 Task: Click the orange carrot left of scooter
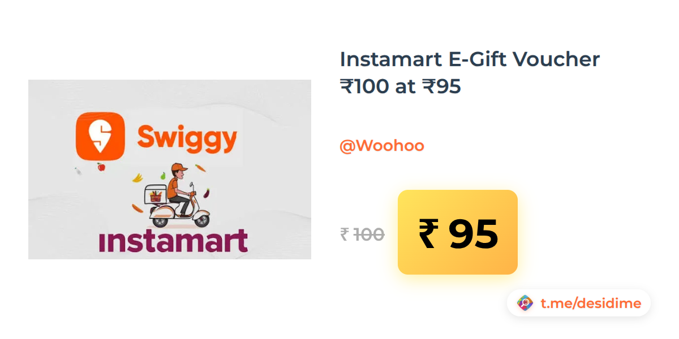click(137, 208)
